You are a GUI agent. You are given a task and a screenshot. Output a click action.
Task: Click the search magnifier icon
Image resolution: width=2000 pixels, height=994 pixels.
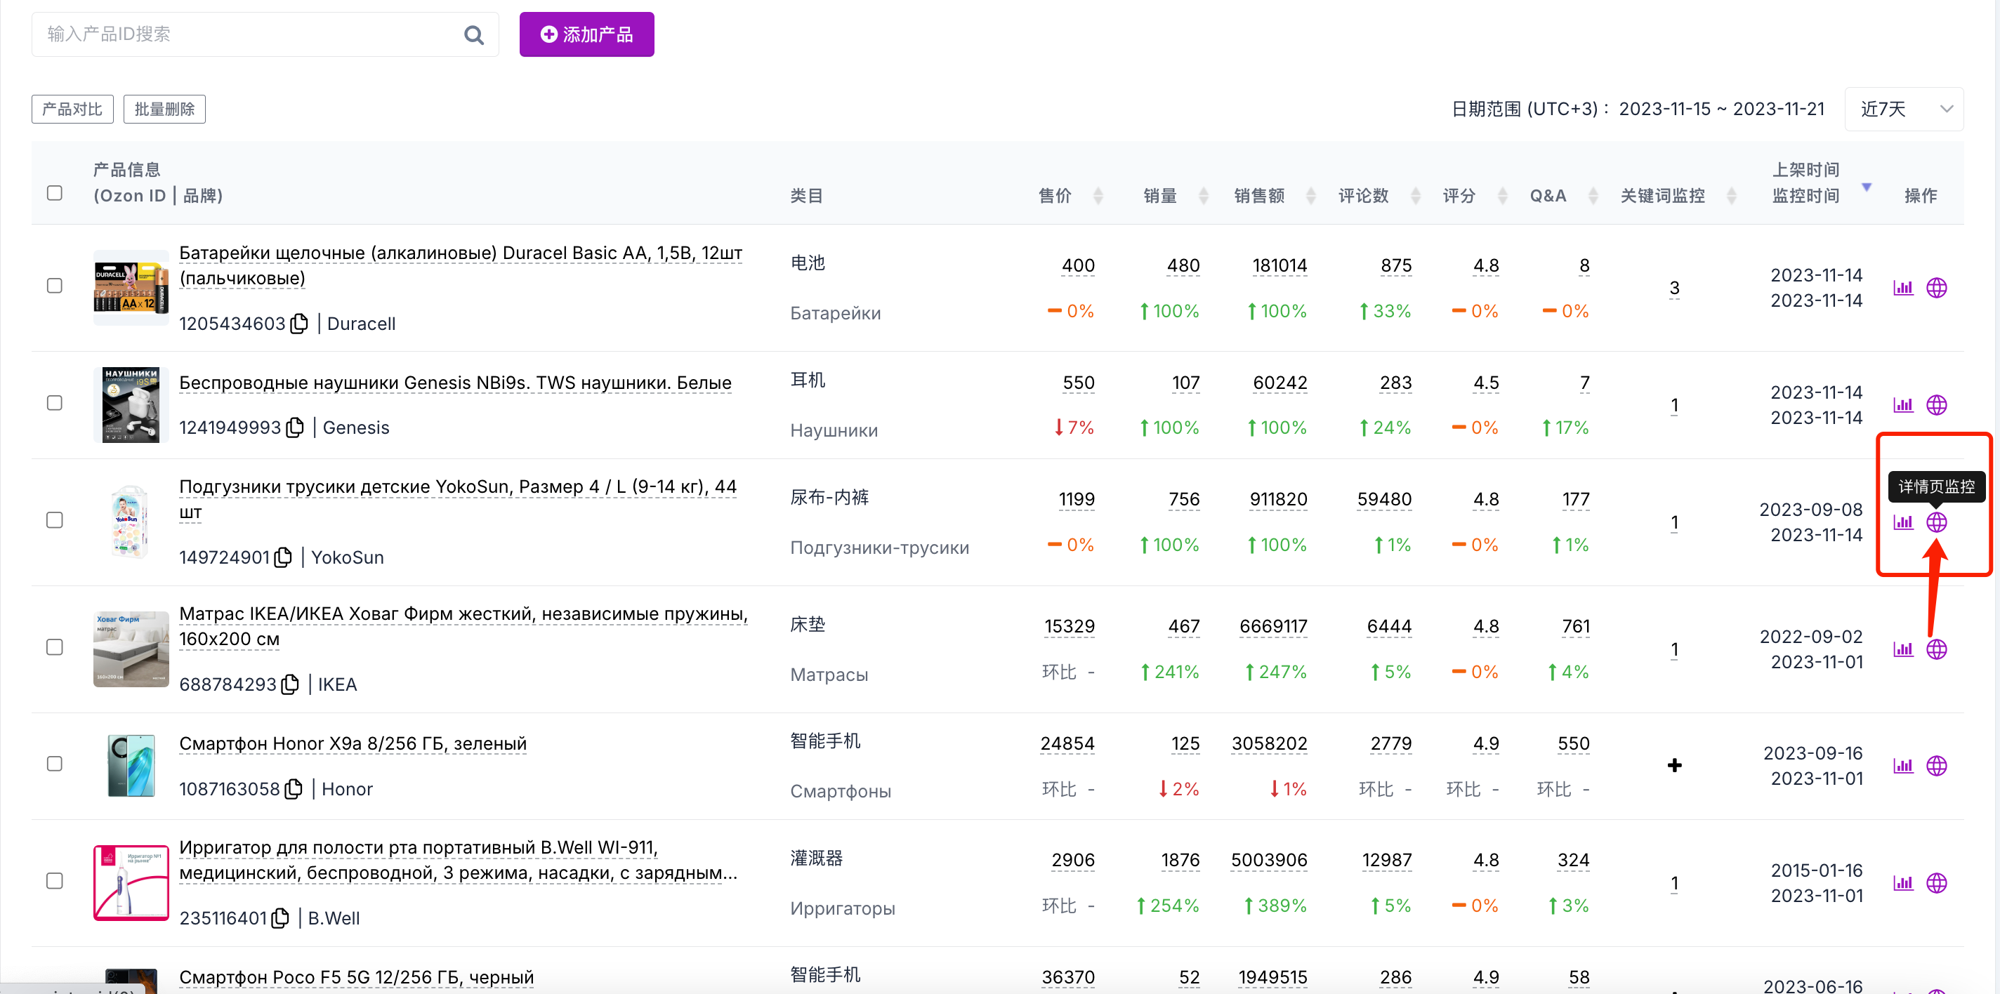[473, 35]
